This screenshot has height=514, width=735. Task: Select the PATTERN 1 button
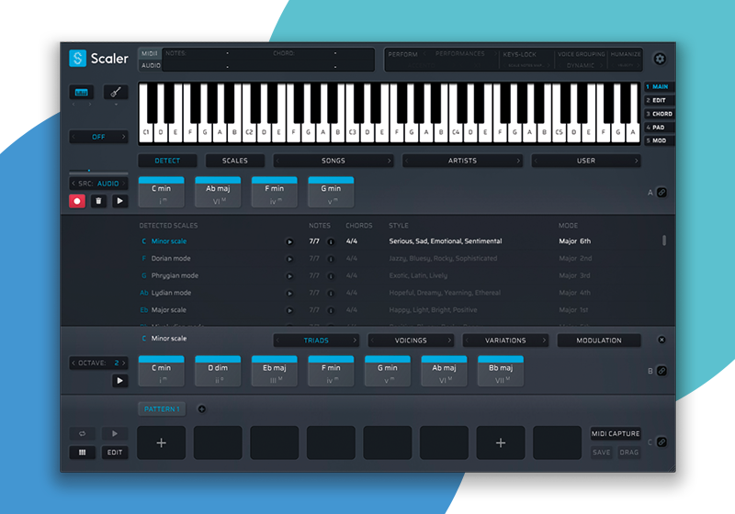pos(162,409)
